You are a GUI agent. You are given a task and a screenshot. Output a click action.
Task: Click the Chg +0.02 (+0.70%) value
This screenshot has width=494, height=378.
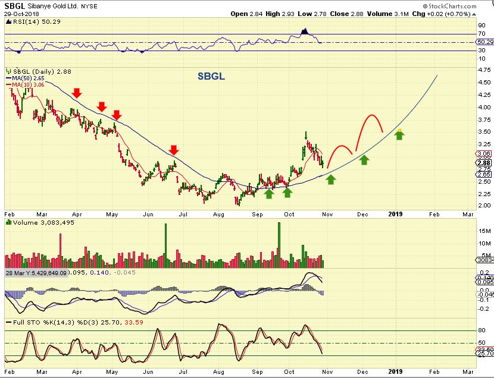(441, 14)
